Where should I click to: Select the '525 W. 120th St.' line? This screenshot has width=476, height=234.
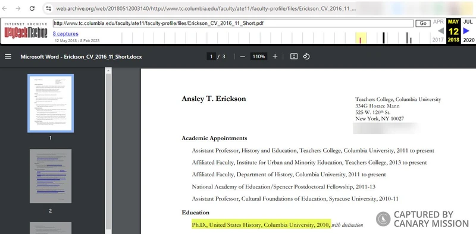[x=373, y=112]
